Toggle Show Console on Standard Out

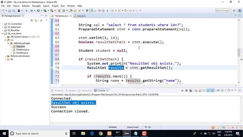(x=208, y=91)
